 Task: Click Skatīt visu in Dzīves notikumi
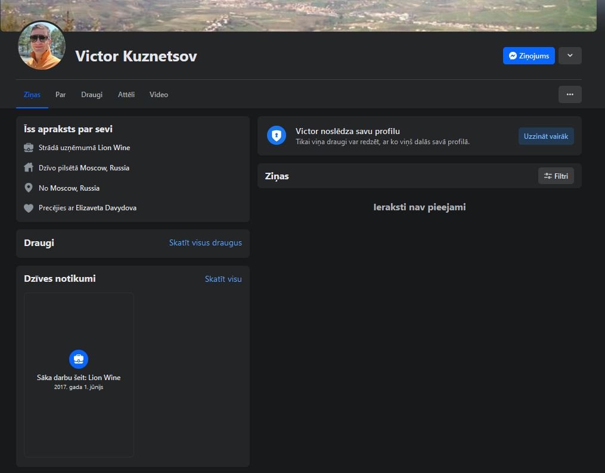click(x=223, y=279)
